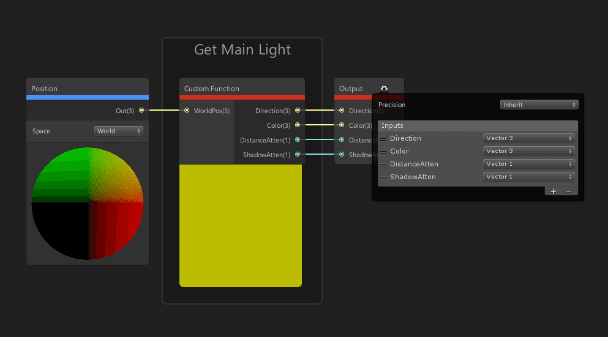Grab the DistanceAtten row reorder handle
This screenshot has height=337, width=608.
[x=383, y=165]
